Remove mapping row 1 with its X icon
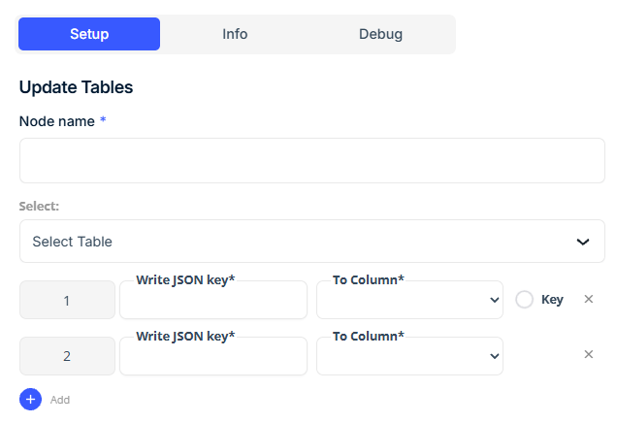 tap(588, 299)
